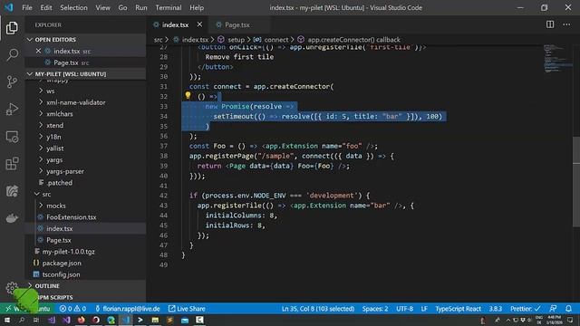Open the Search view in activity bar
This screenshot has height=326, width=580.
point(12,54)
